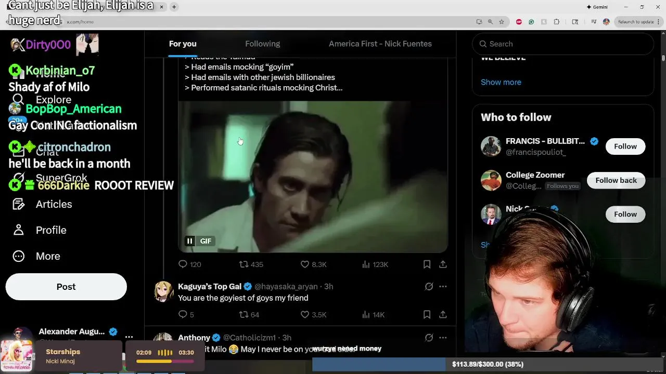Bookmark the post with the GIF
The width and height of the screenshot is (666, 374).
[427, 264]
